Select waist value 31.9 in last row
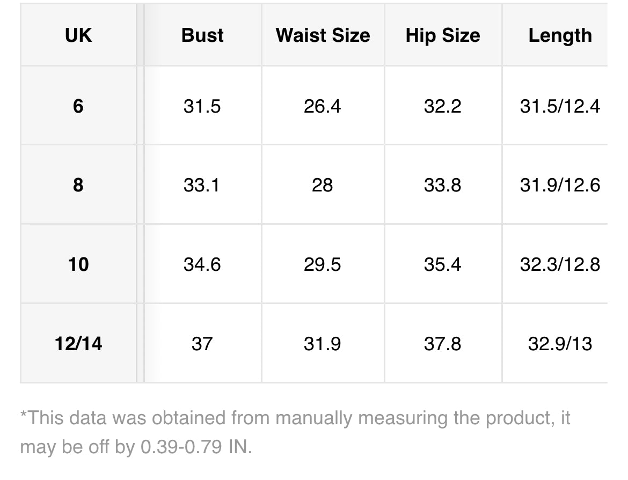The image size is (628, 480). point(322,344)
